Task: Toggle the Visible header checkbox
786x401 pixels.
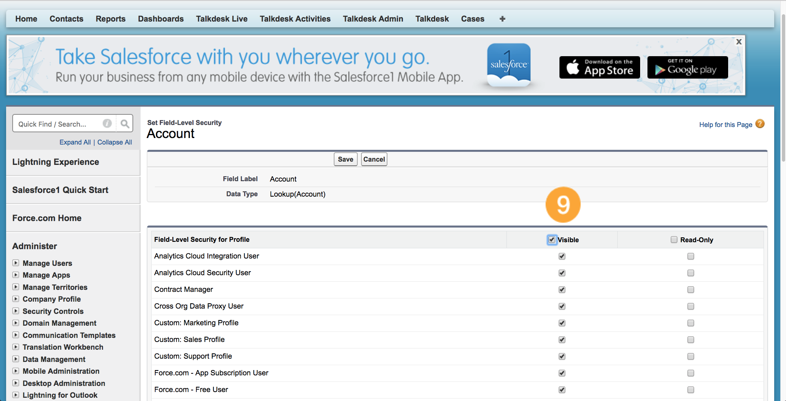Action: click(552, 240)
